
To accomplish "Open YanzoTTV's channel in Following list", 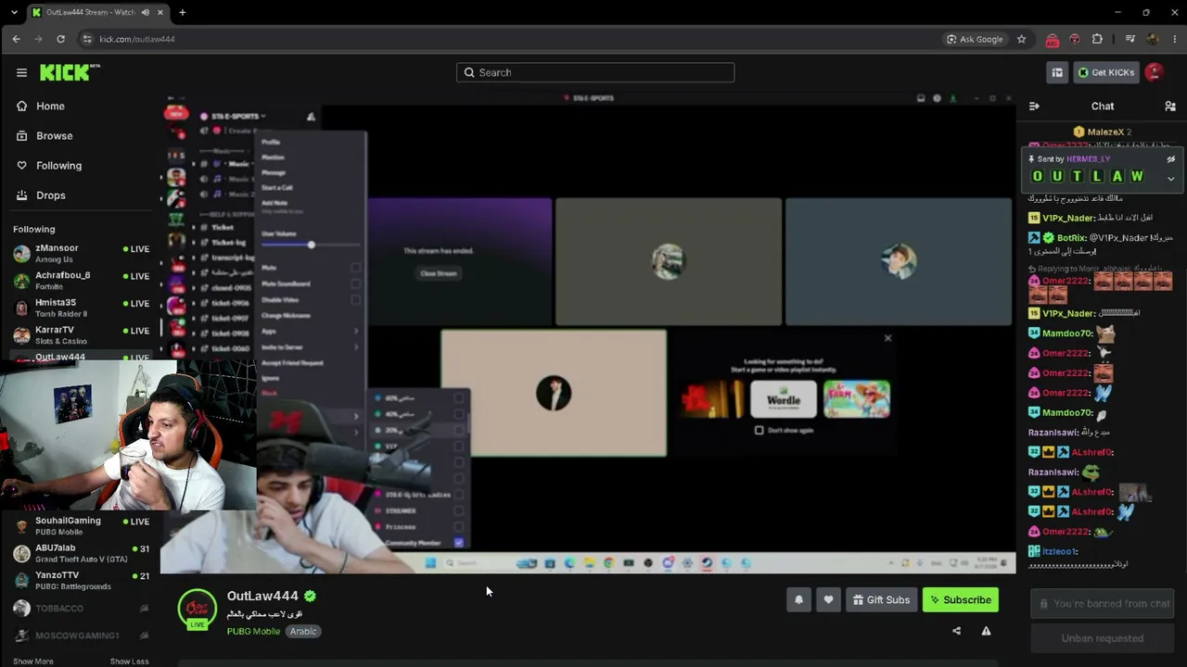I will coord(81,581).
